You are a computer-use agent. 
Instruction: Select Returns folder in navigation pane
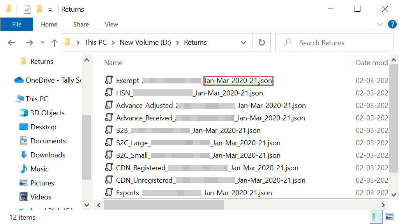pyautogui.click(x=42, y=62)
